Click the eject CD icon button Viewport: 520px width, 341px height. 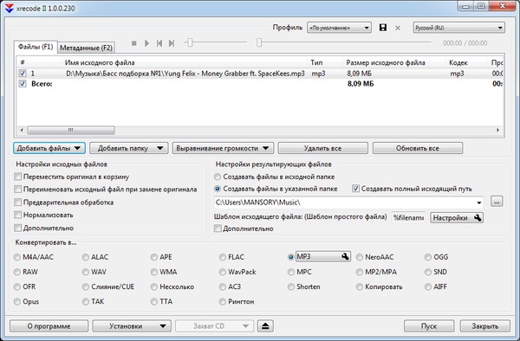tap(265, 325)
